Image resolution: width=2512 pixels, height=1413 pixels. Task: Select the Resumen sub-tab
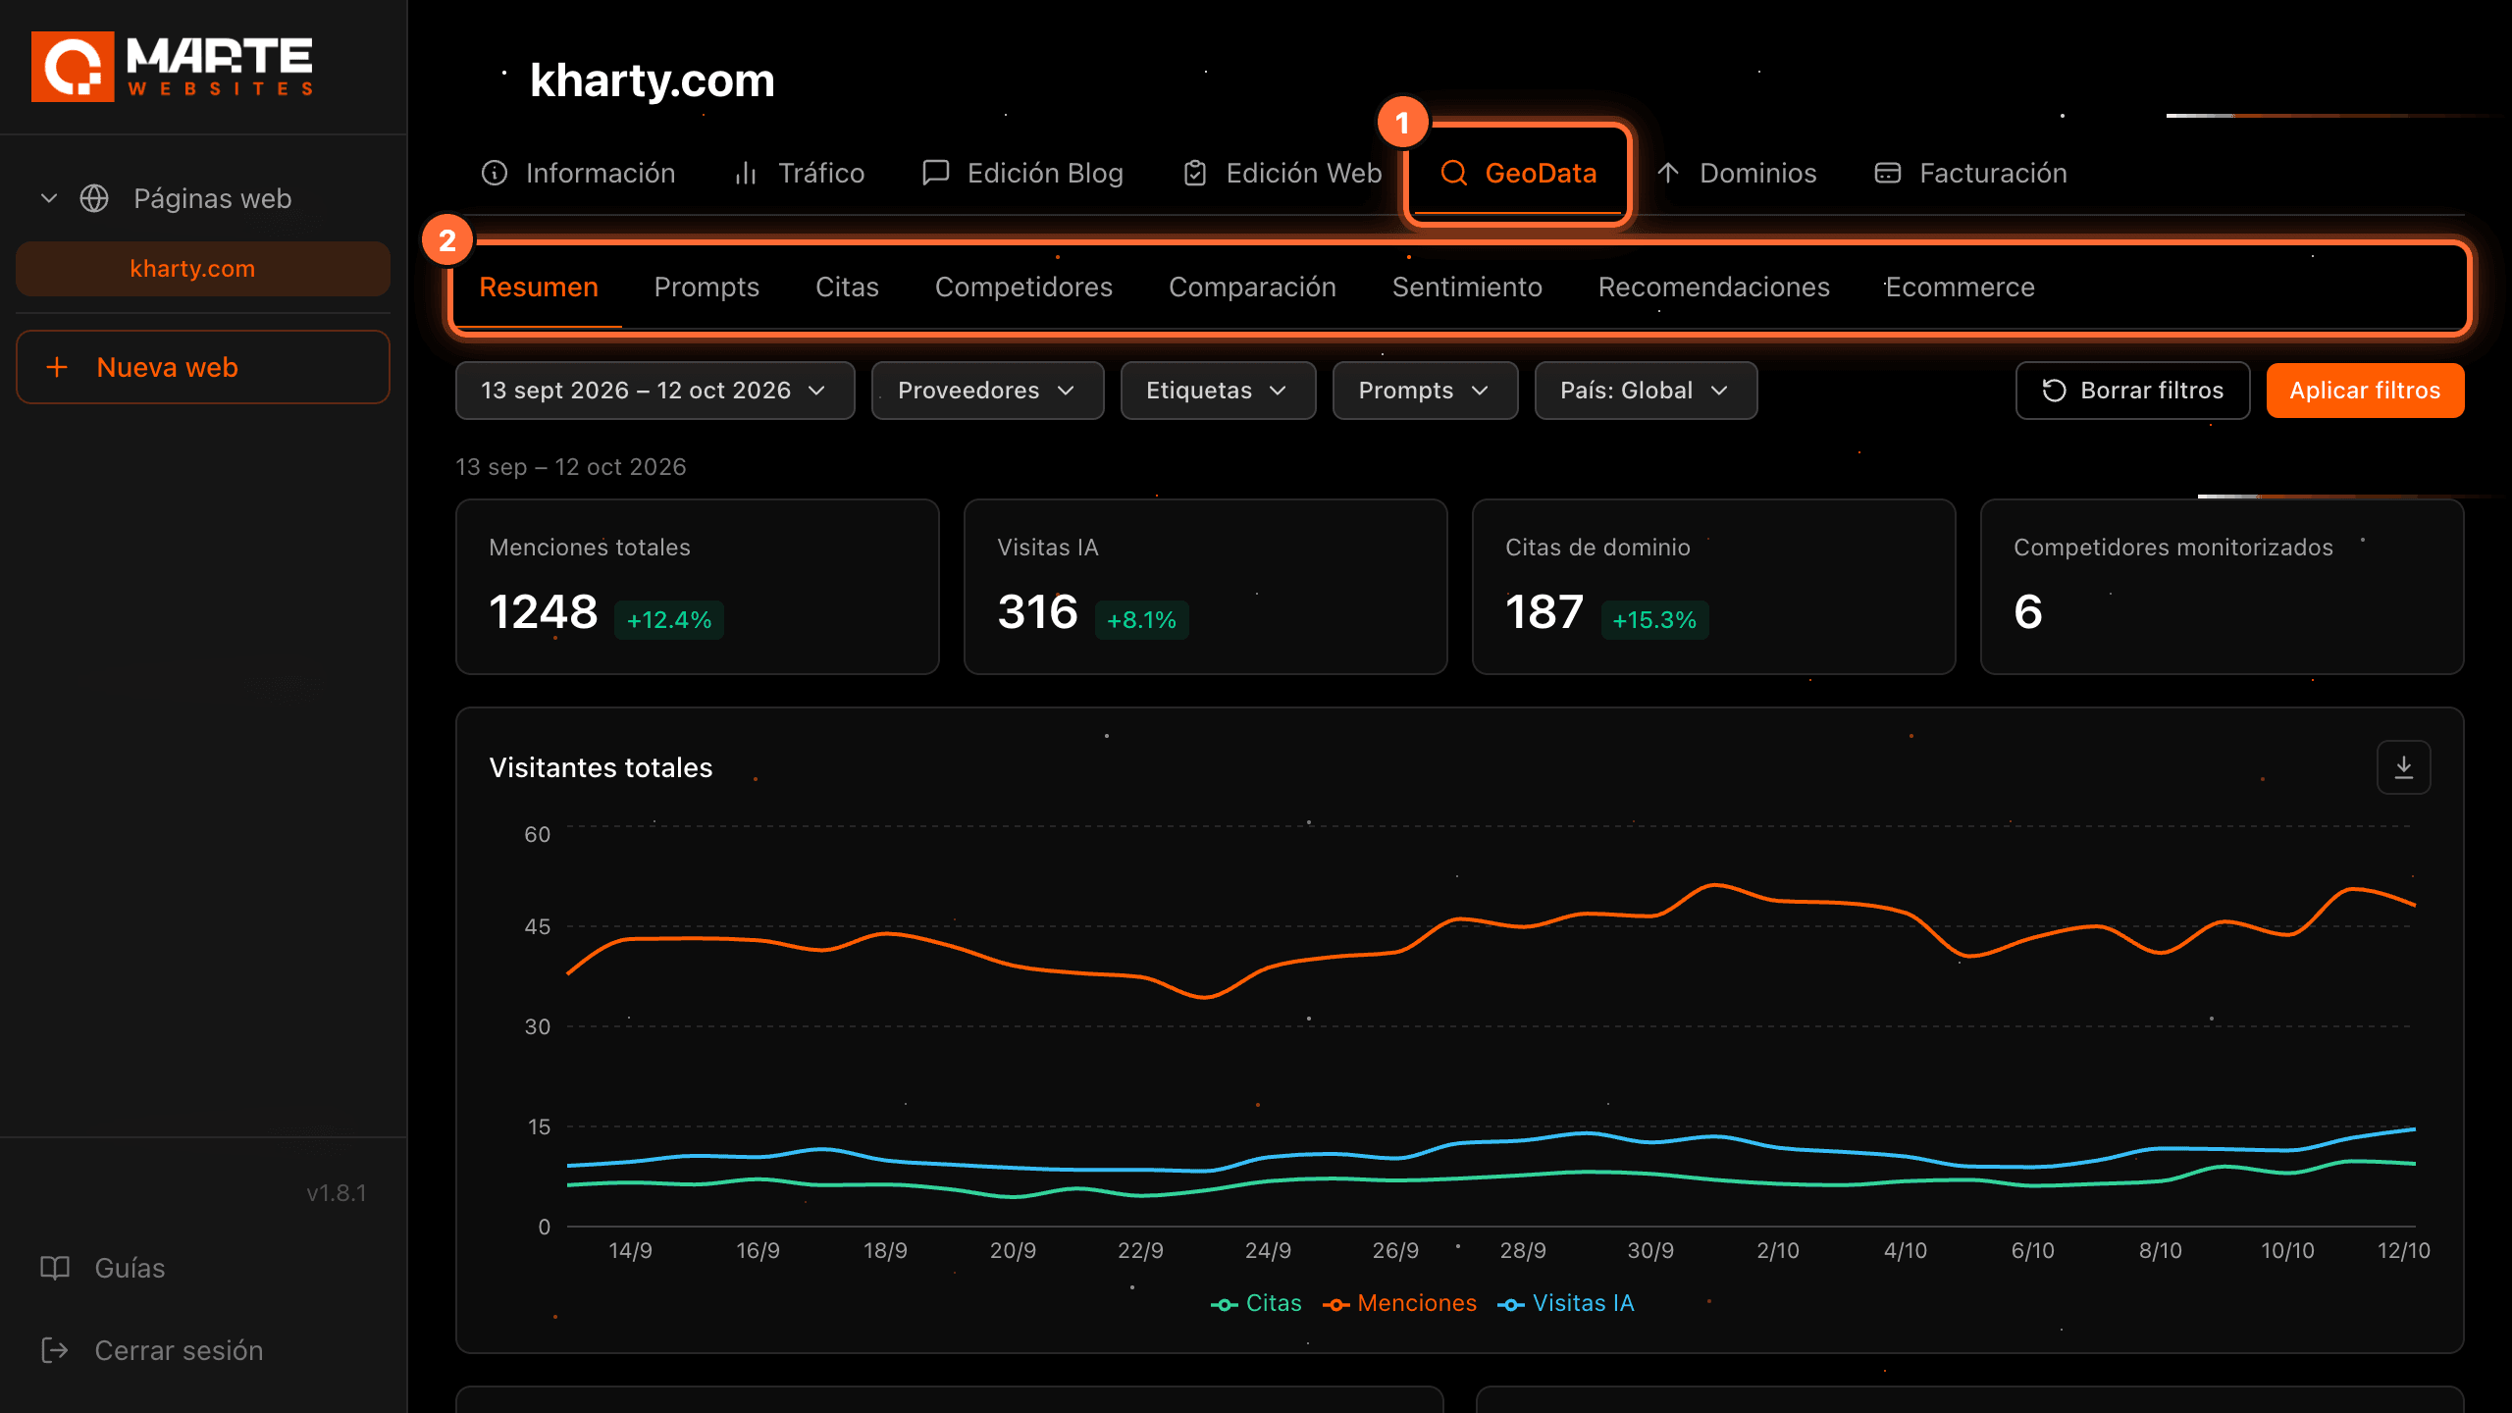click(x=539, y=288)
